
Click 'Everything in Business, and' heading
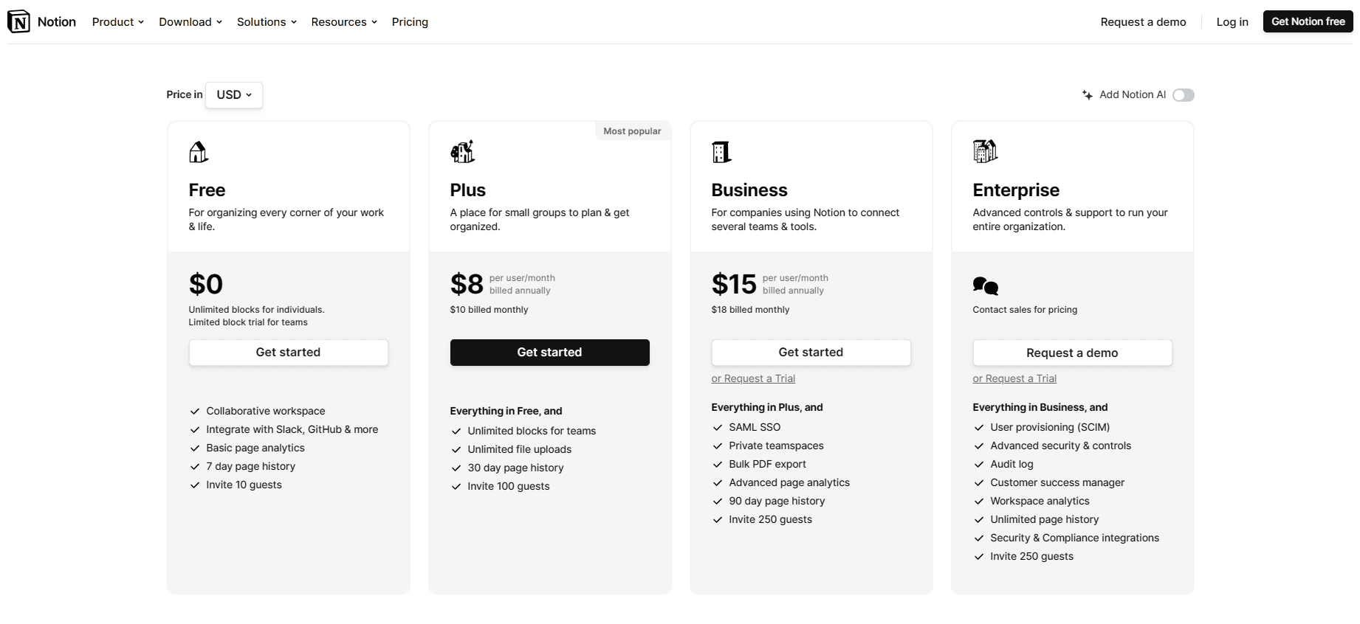coord(1040,407)
